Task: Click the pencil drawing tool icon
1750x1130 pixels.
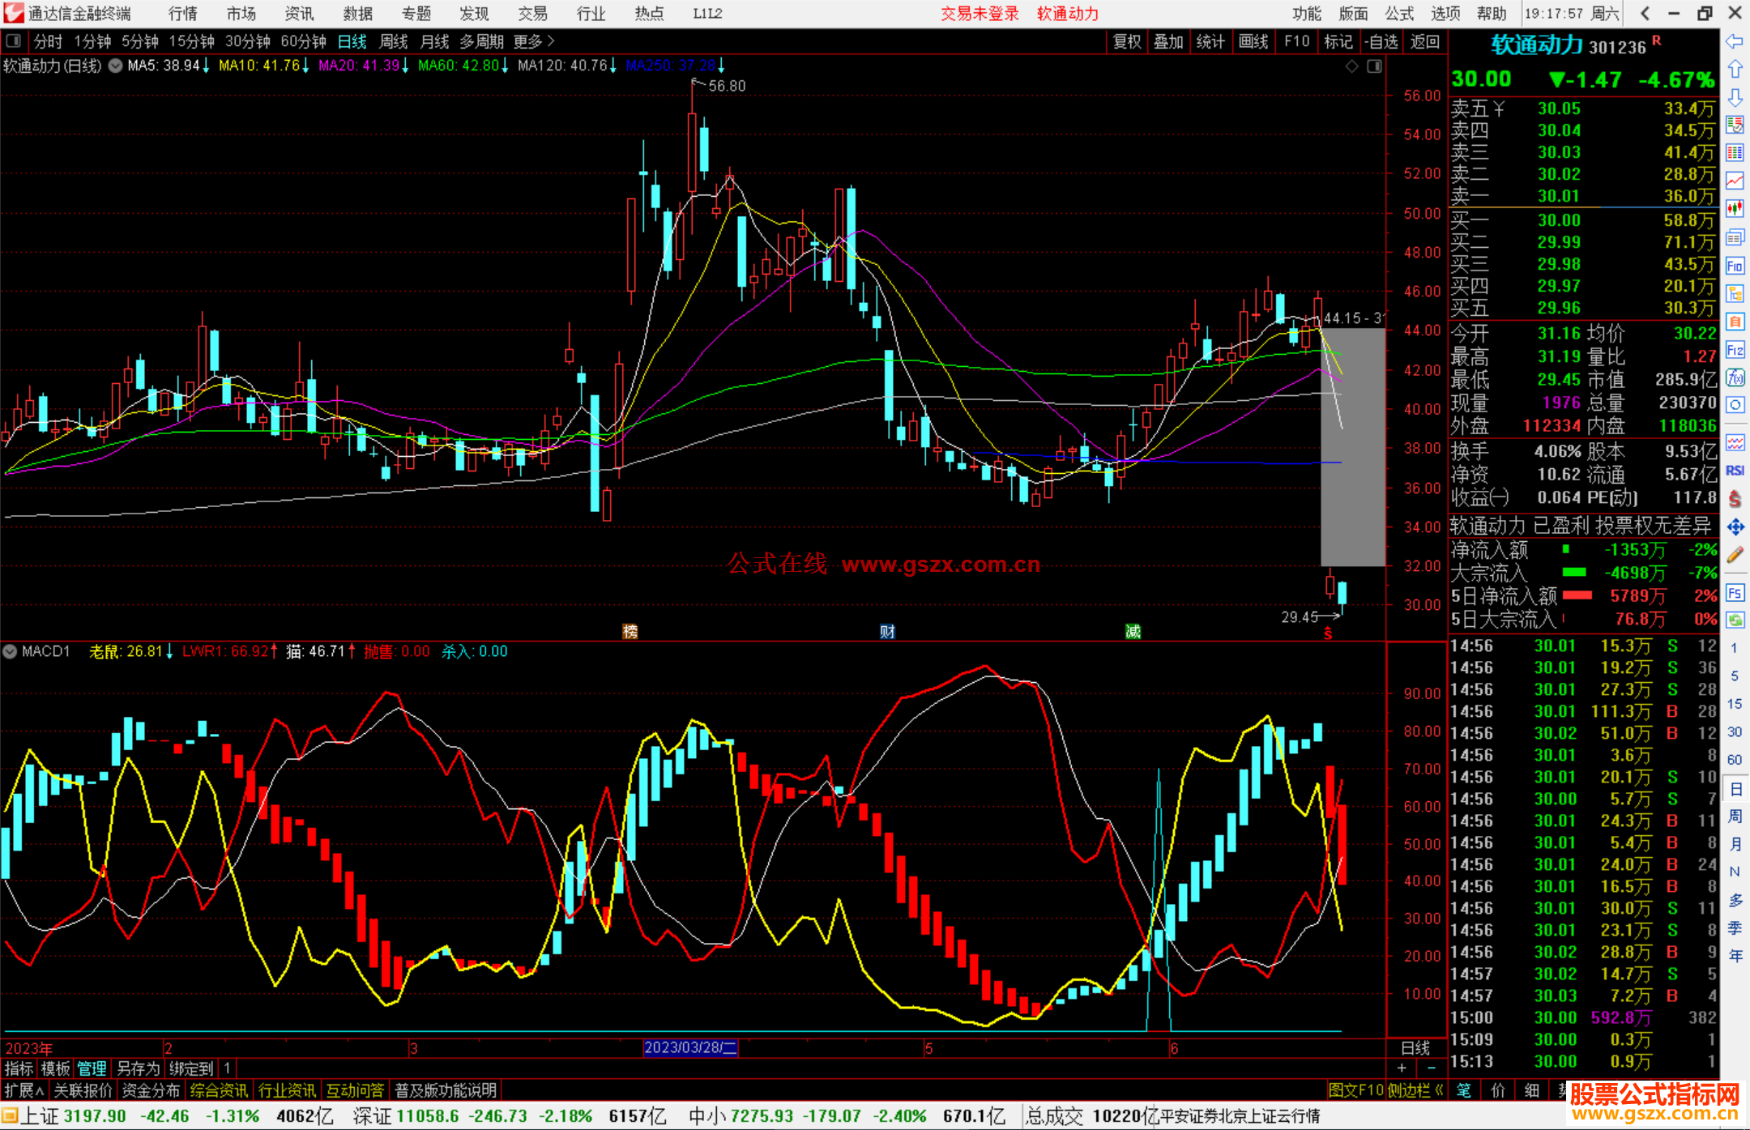Action: (x=1735, y=555)
